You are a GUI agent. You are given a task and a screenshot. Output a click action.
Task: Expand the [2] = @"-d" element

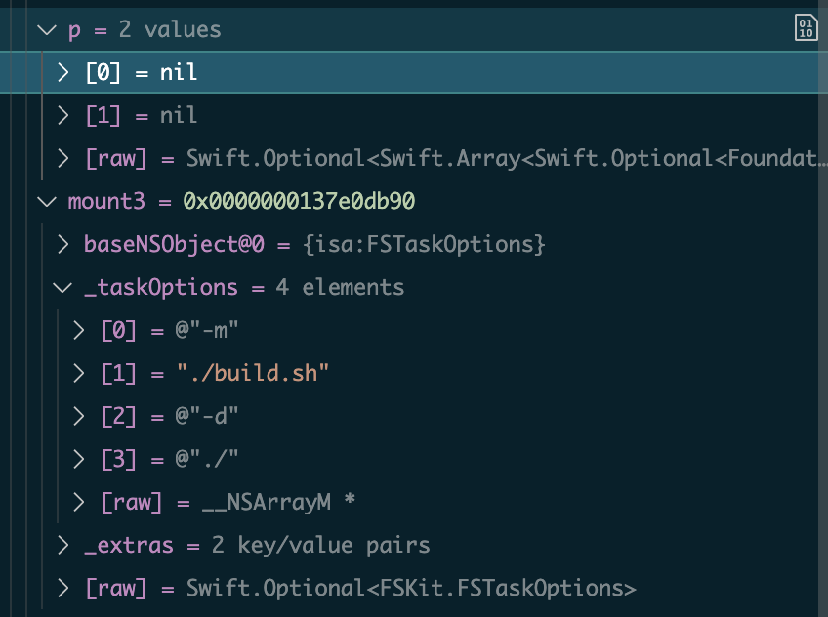pyautogui.click(x=80, y=416)
